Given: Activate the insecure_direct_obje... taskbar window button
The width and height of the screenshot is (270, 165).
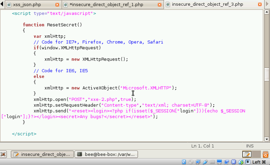Looking at the screenshot, I should click(x=42, y=154).
